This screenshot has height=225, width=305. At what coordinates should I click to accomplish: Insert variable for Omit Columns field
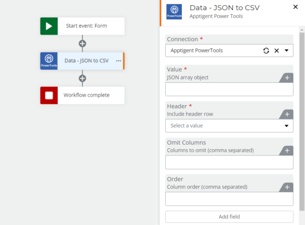pyautogui.click(x=287, y=151)
